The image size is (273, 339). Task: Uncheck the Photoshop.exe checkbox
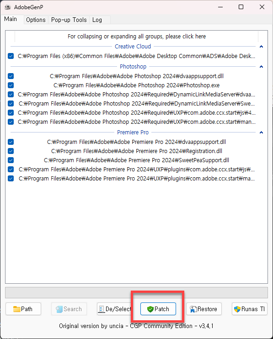click(11, 85)
